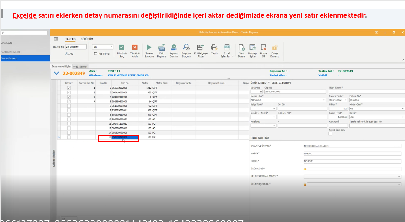Click the search icon in the left panel search box

point(3,33)
